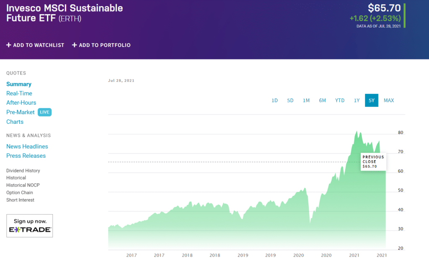This screenshot has width=429, height=267.
Task: Switch chart to MAX range
Action: (x=389, y=100)
